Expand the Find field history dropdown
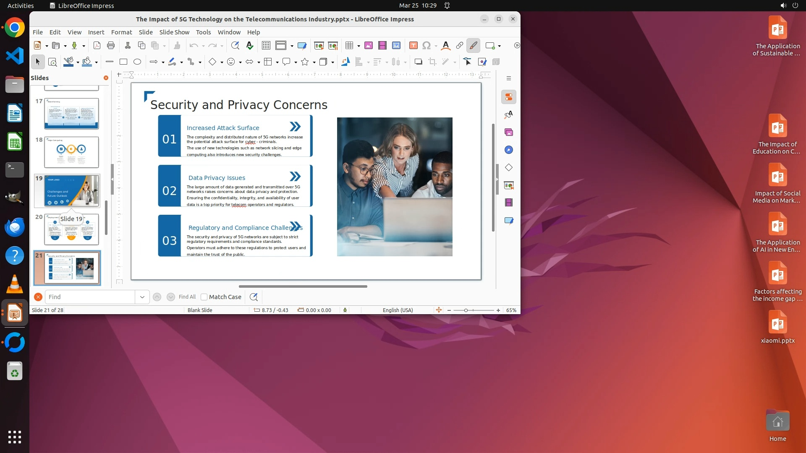 [142, 297]
